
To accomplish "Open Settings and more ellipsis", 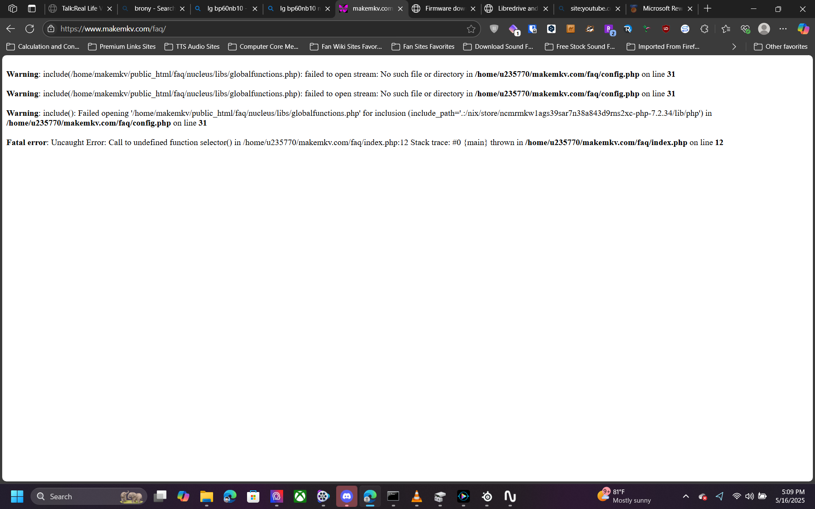I will pos(783,29).
